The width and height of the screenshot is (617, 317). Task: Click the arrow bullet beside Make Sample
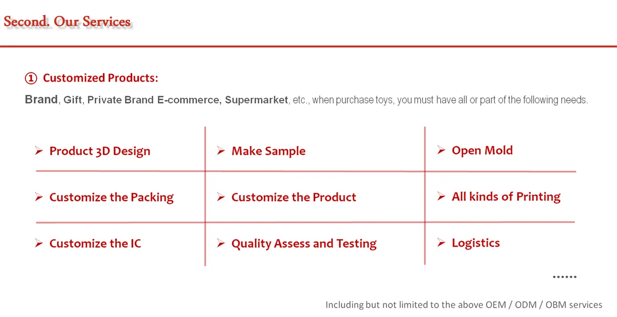point(221,151)
